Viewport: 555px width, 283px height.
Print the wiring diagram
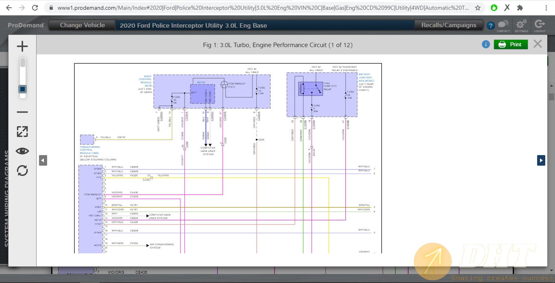511,44
